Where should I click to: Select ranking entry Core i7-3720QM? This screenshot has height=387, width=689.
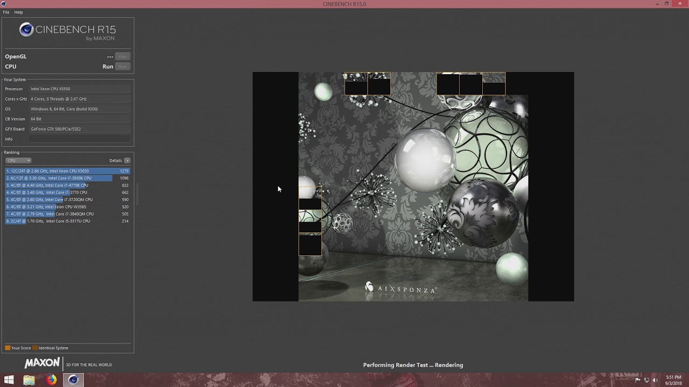click(67, 199)
